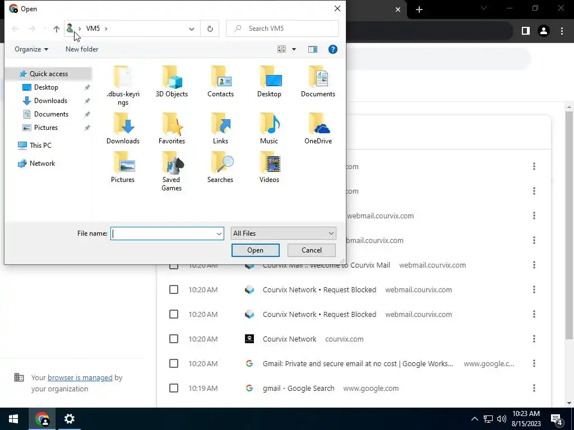Select Desktop under Quick access
The image size is (574, 430).
(x=46, y=87)
